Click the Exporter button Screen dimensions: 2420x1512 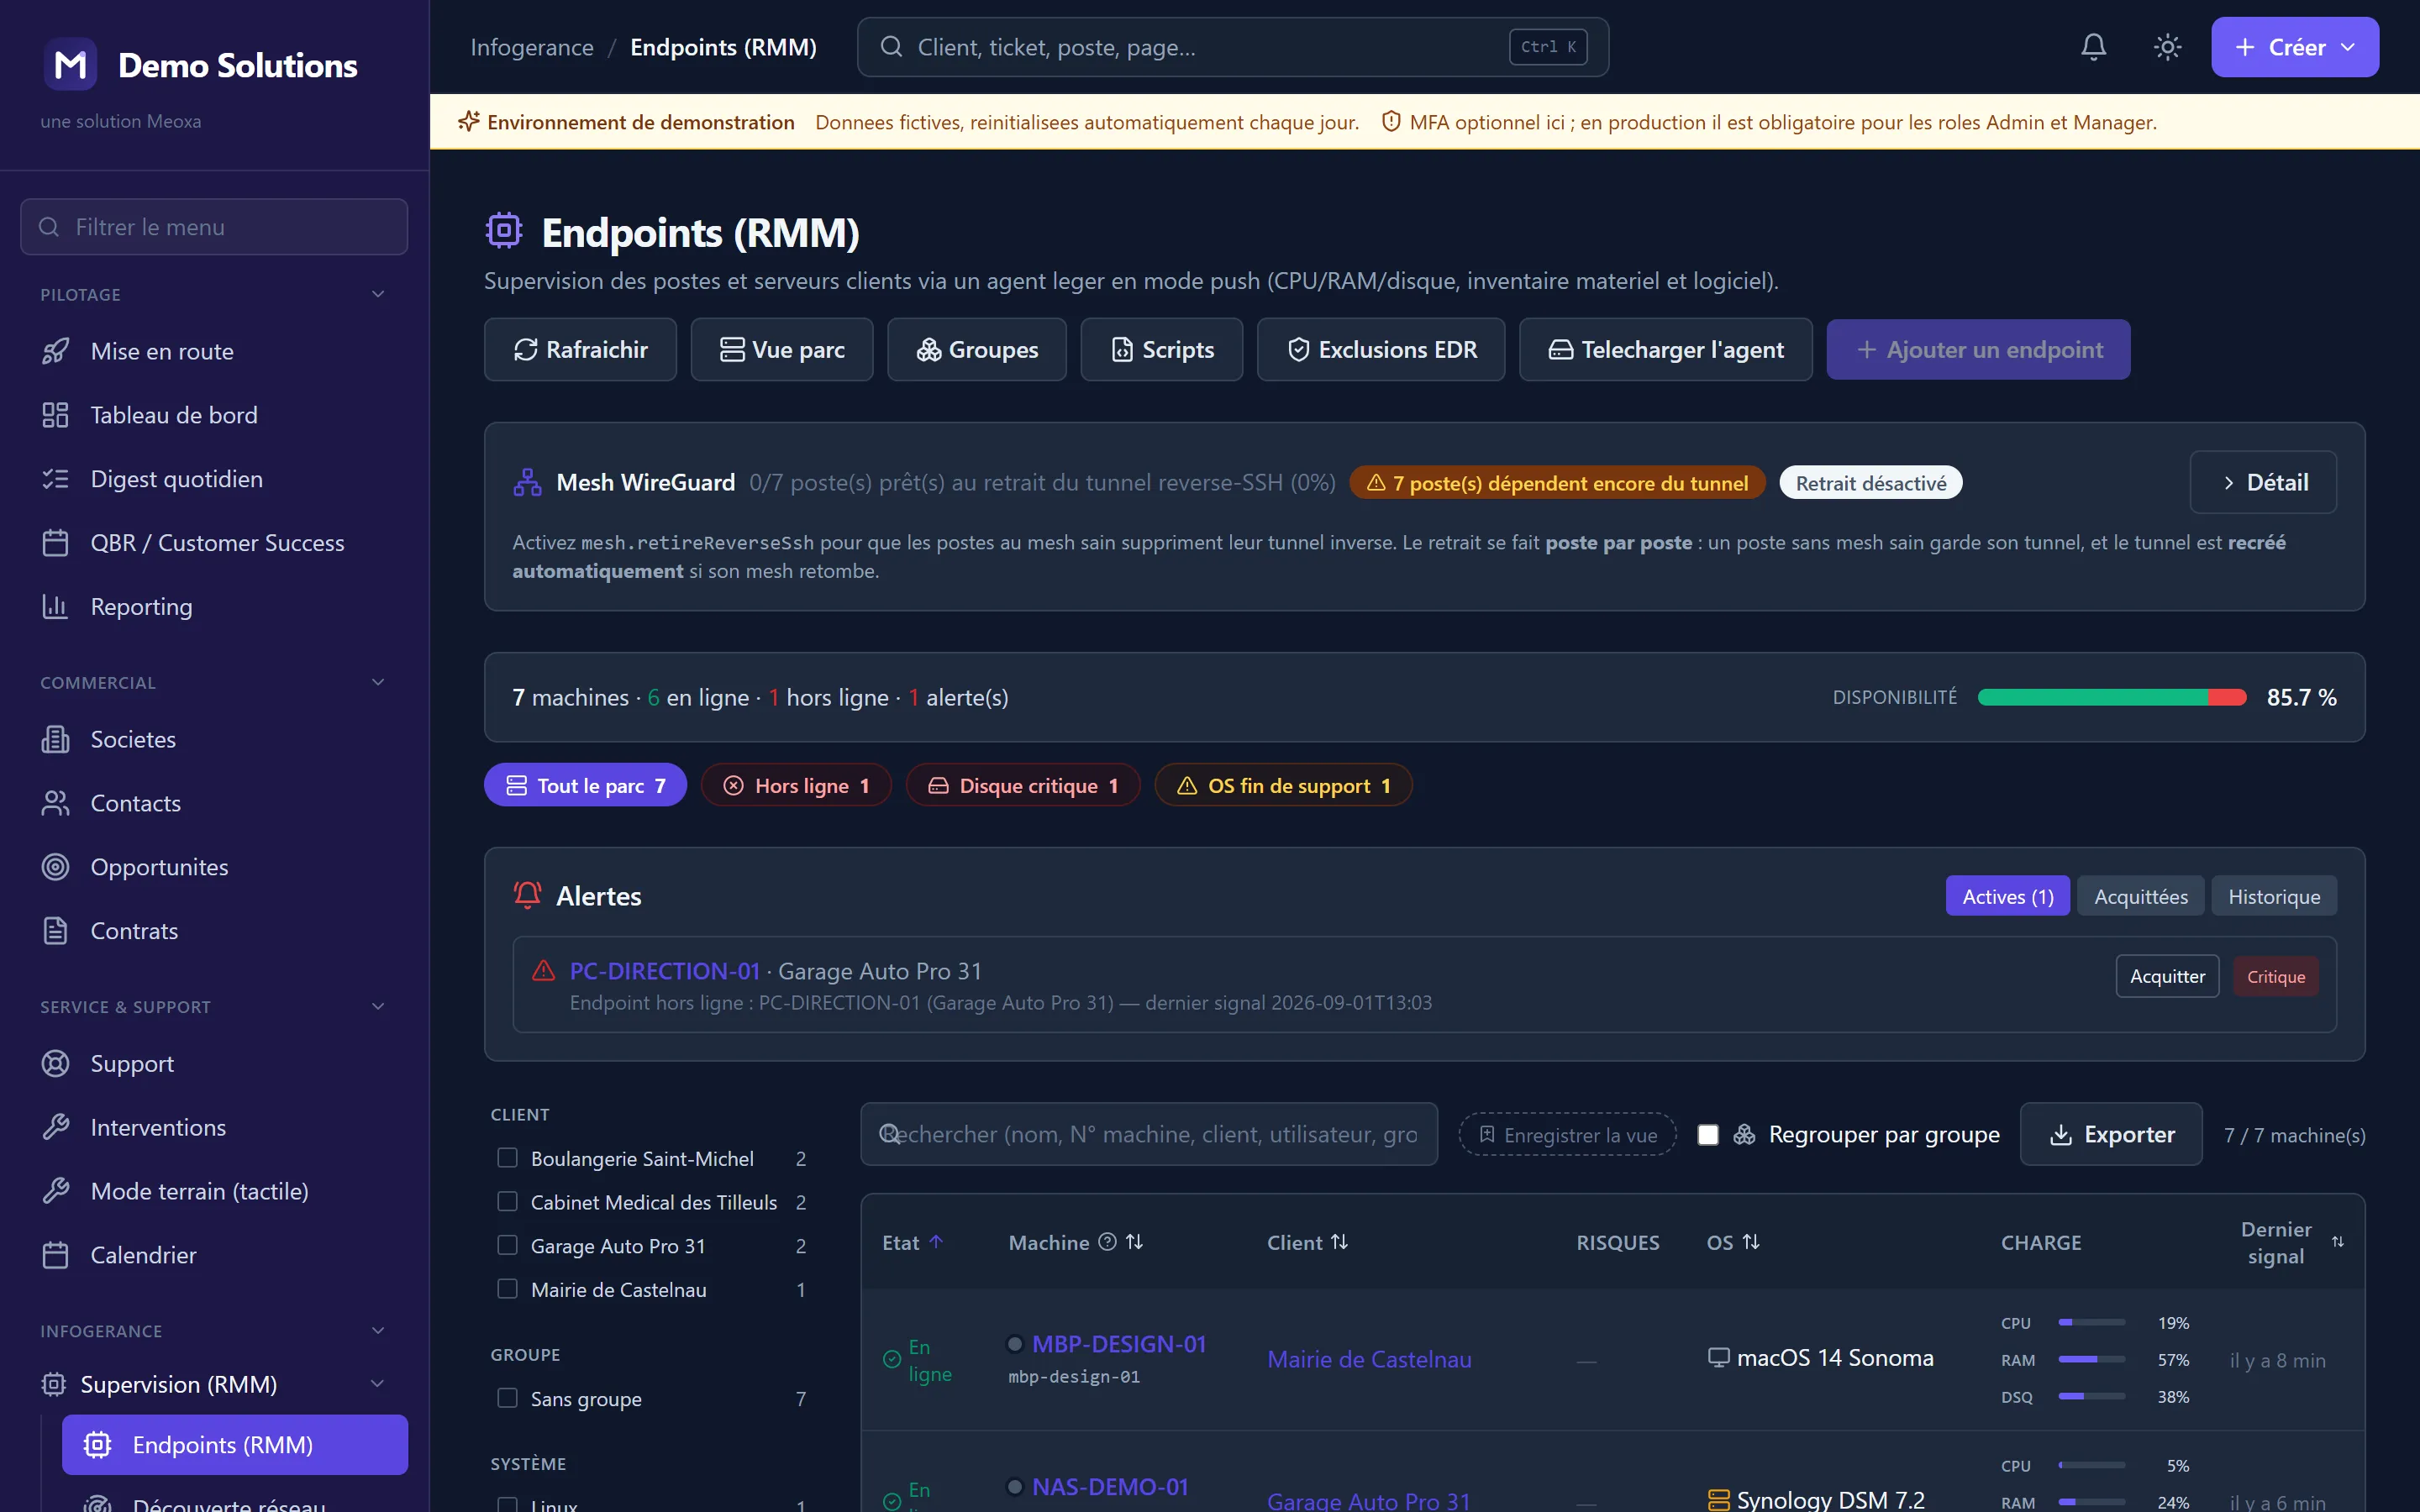(2111, 1134)
